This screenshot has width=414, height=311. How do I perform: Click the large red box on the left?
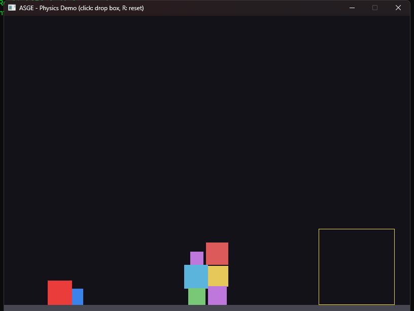click(x=60, y=293)
